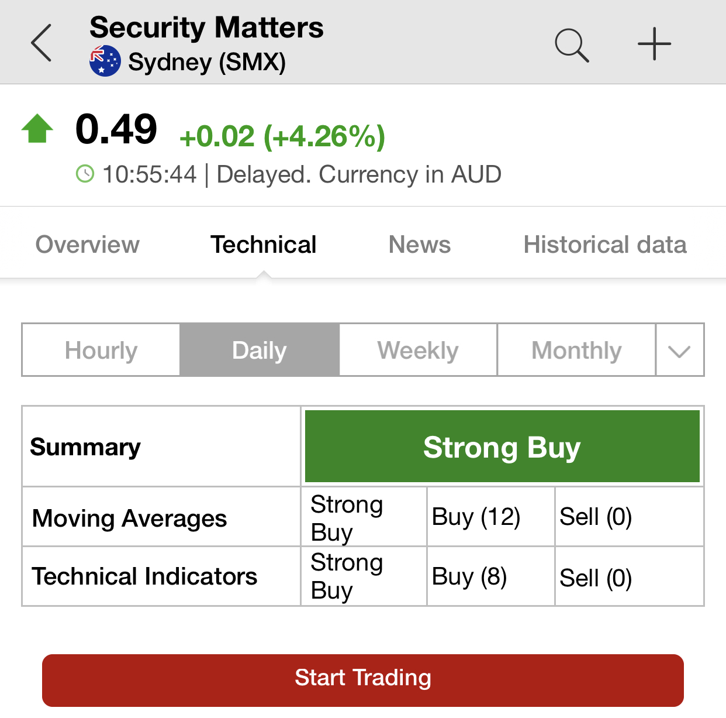Tap the green Strong Buy summary box
726x718 pixels.
click(x=502, y=446)
